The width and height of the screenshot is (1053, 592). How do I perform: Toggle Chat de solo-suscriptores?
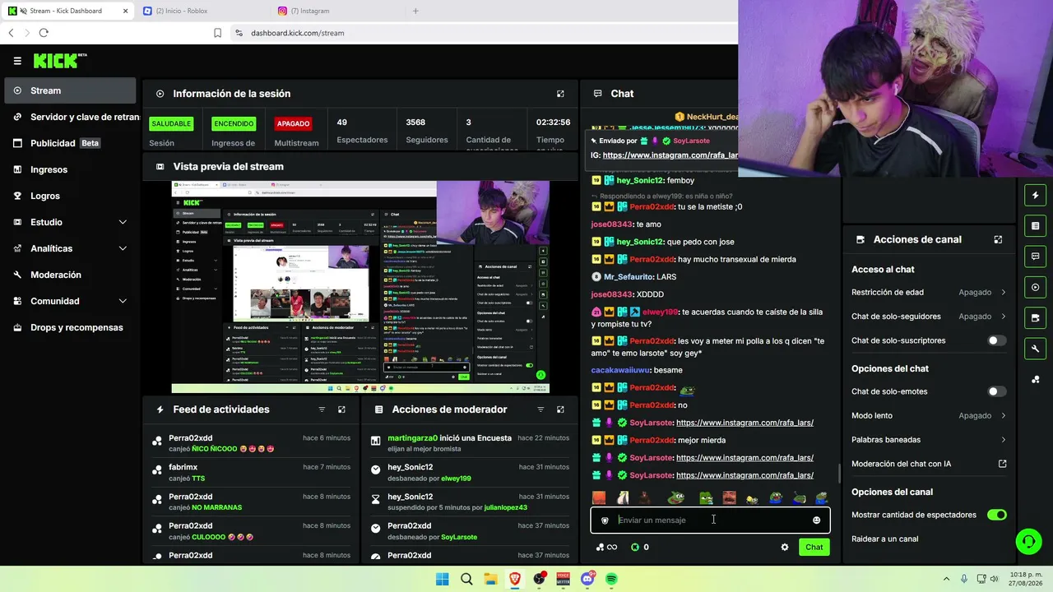996,340
